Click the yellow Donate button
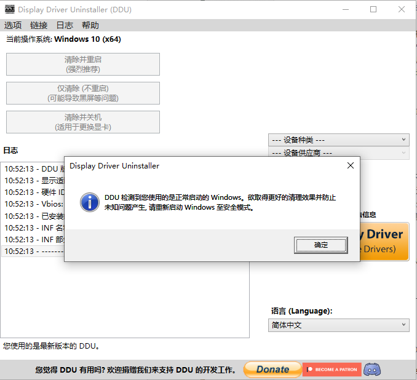The width and height of the screenshot is (417, 380). point(272,370)
